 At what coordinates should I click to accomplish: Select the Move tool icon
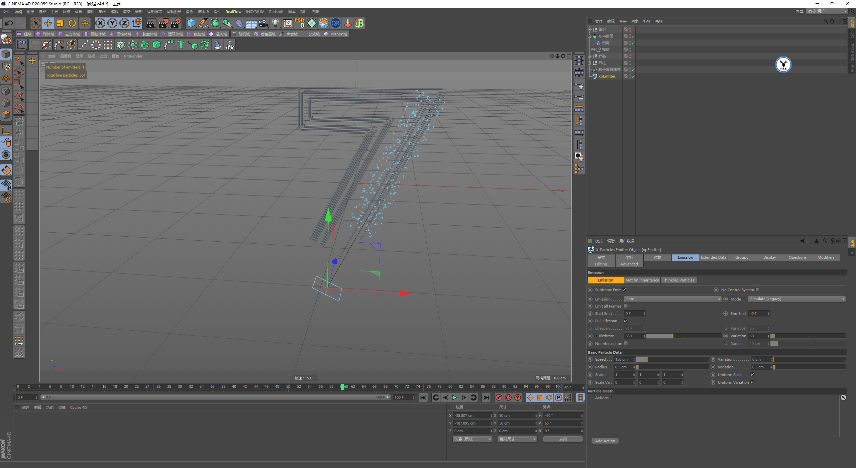click(x=48, y=23)
